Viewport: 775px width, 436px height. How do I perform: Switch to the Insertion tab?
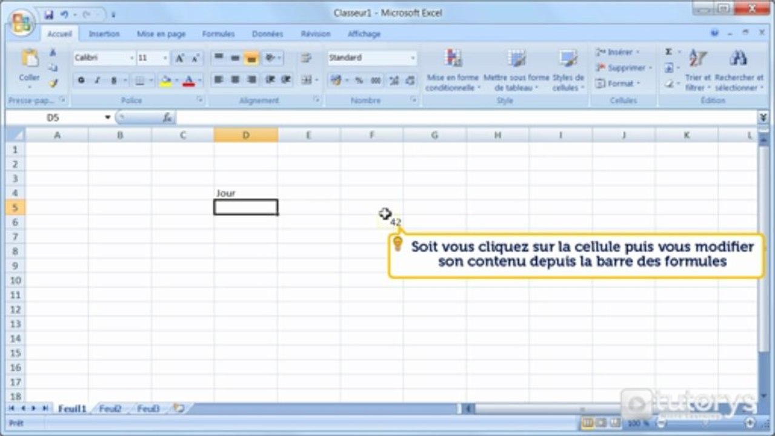(104, 34)
